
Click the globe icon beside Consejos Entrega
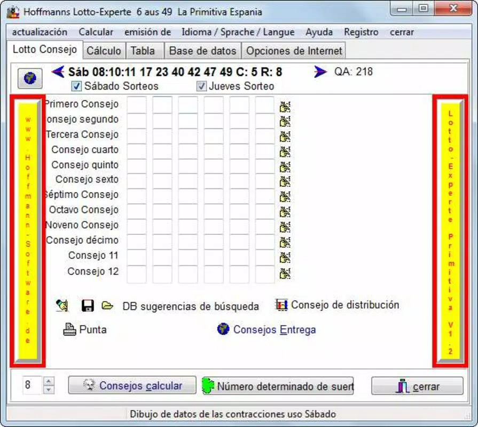(x=223, y=329)
